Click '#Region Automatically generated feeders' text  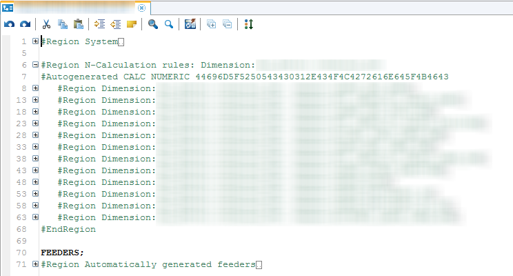click(148, 264)
